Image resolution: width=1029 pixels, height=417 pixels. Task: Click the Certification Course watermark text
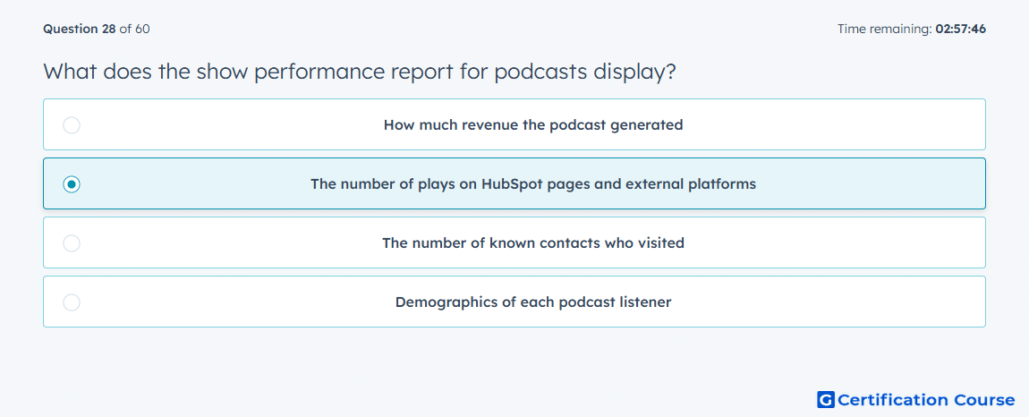[x=926, y=399]
